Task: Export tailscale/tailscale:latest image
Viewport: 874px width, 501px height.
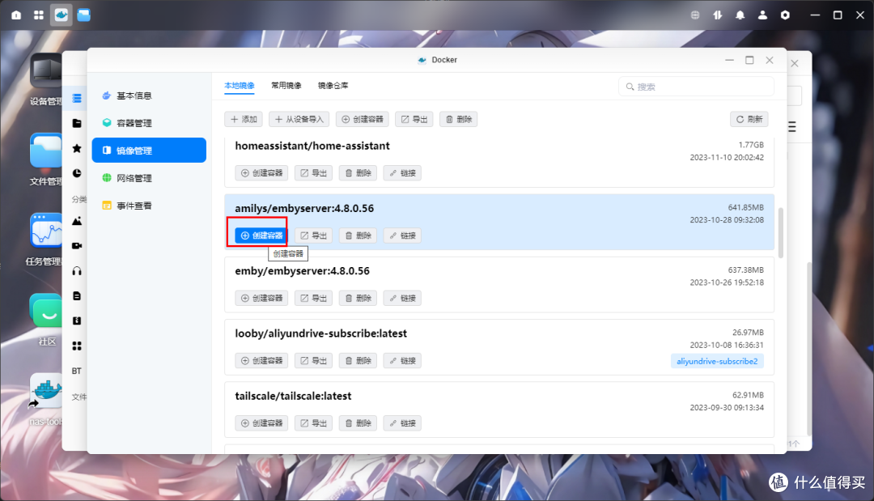Action: (313, 423)
